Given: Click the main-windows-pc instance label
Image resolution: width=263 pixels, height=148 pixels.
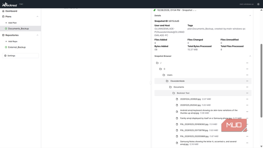Looking at the screenshot, I should pyautogui.click(x=247, y=4).
